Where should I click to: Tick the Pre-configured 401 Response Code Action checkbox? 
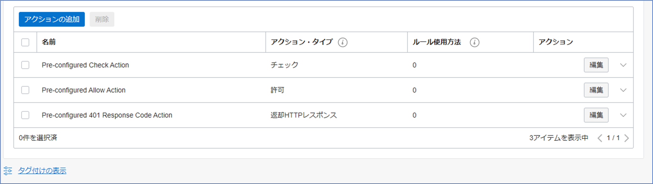click(x=25, y=115)
